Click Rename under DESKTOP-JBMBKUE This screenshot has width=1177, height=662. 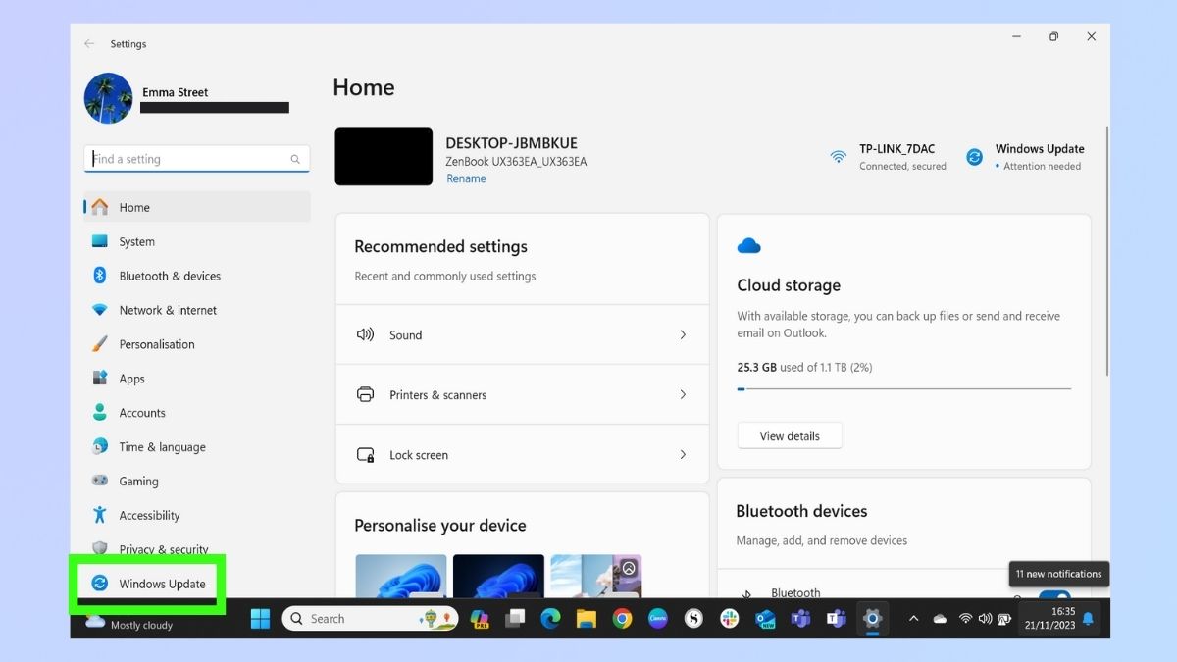466,178
